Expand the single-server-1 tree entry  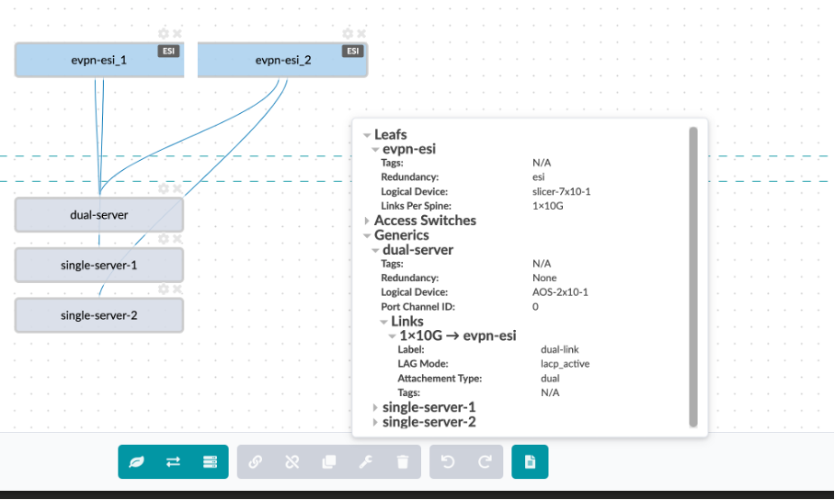click(x=374, y=407)
